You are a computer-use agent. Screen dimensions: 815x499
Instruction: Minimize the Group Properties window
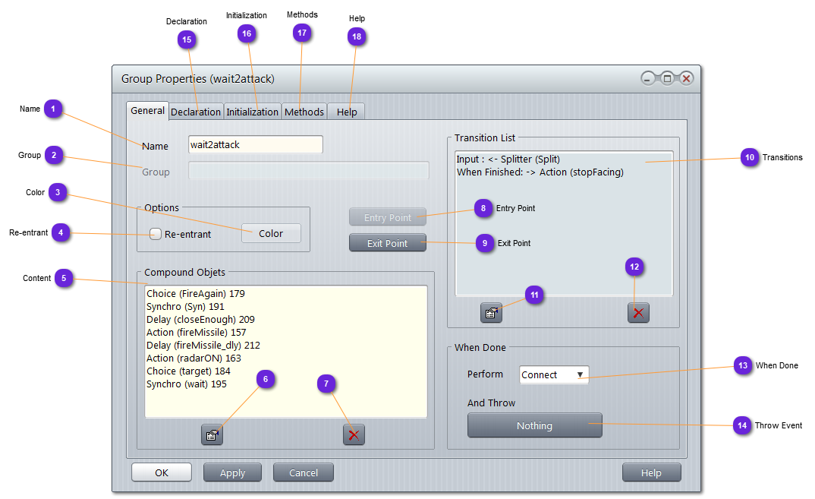tap(648, 78)
